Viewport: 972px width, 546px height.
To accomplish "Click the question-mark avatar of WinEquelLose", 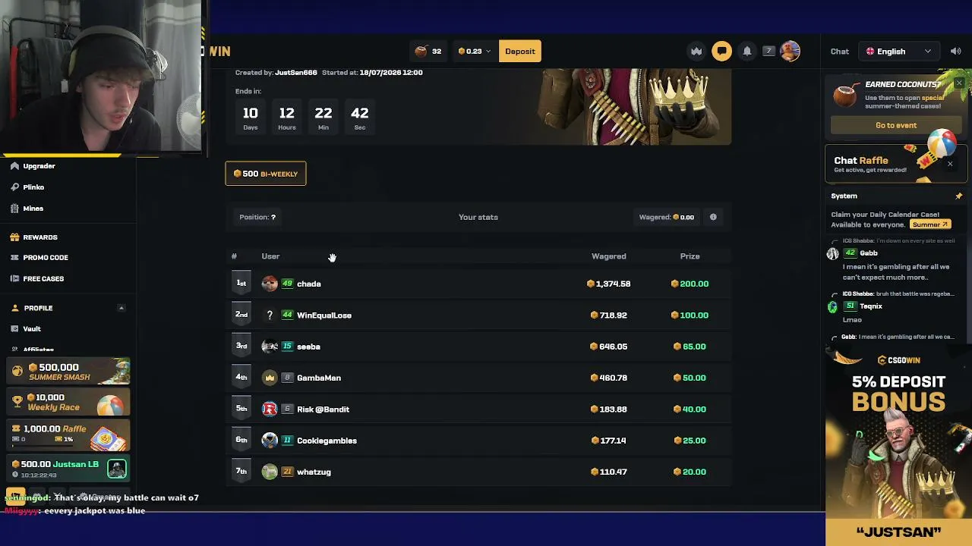I will [x=270, y=315].
